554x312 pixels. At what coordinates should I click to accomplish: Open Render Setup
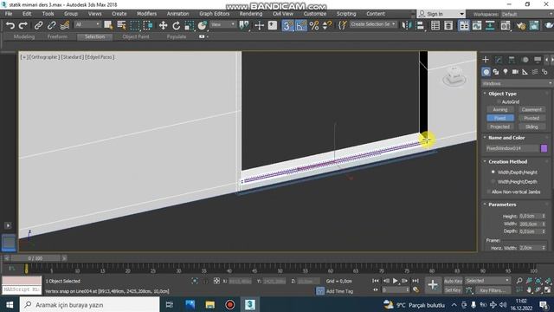[x=521, y=25]
